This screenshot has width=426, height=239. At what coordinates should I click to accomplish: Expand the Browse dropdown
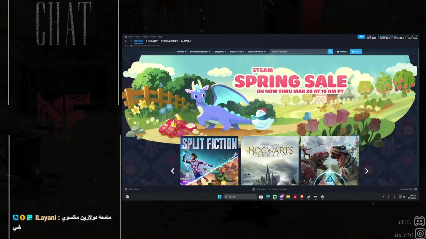[182, 51]
